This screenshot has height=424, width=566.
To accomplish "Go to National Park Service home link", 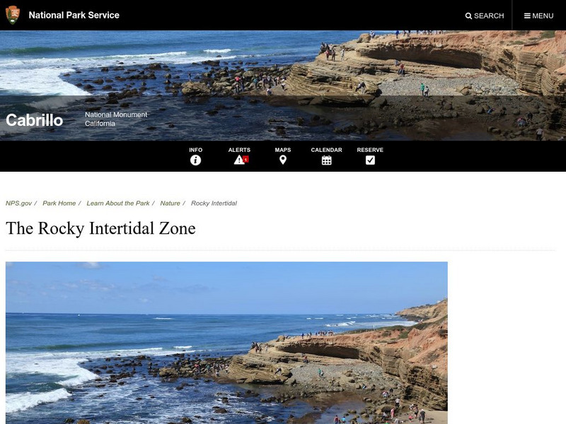I will (74, 15).
